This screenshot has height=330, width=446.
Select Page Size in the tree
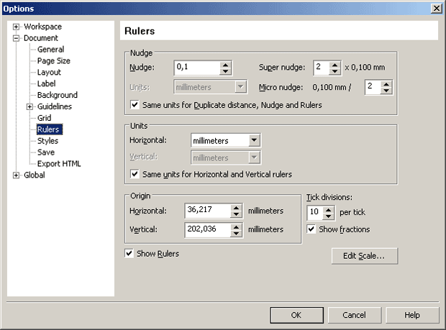(x=54, y=61)
